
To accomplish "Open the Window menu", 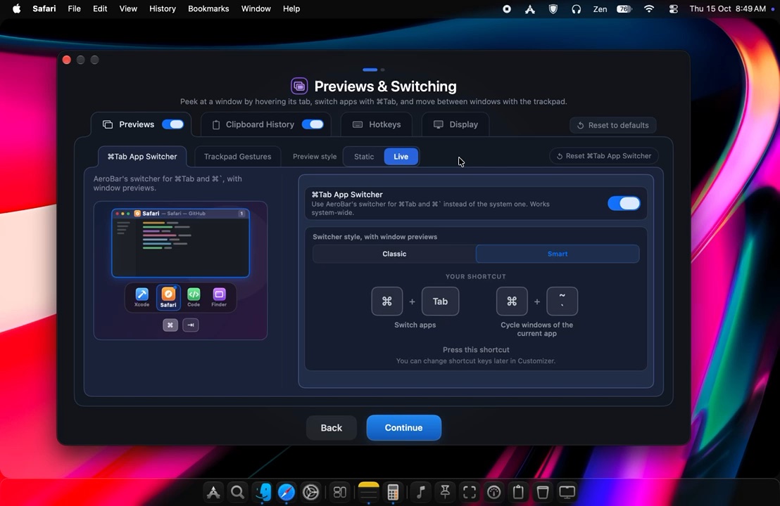I will pyautogui.click(x=256, y=8).
